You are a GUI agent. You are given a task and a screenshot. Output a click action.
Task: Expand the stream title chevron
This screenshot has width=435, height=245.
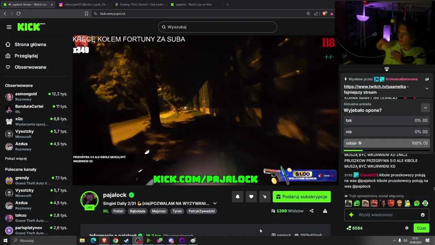[215, 203]
